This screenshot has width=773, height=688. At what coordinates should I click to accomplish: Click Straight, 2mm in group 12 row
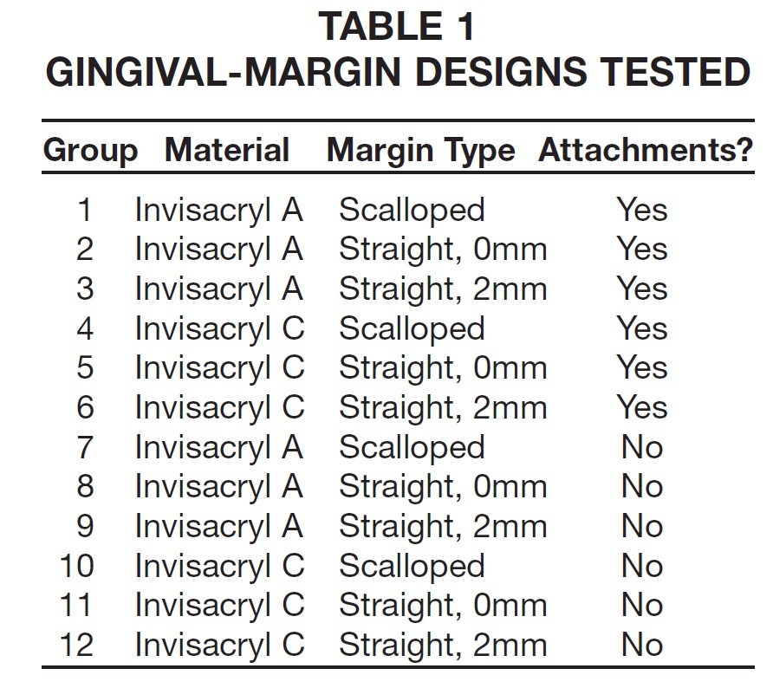443,646
